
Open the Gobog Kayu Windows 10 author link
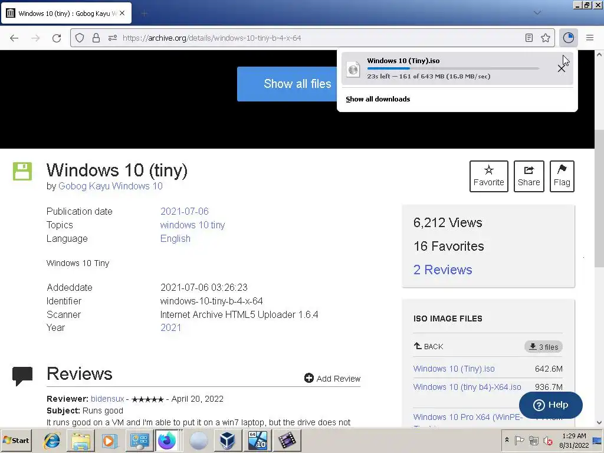tap(110, 186)
